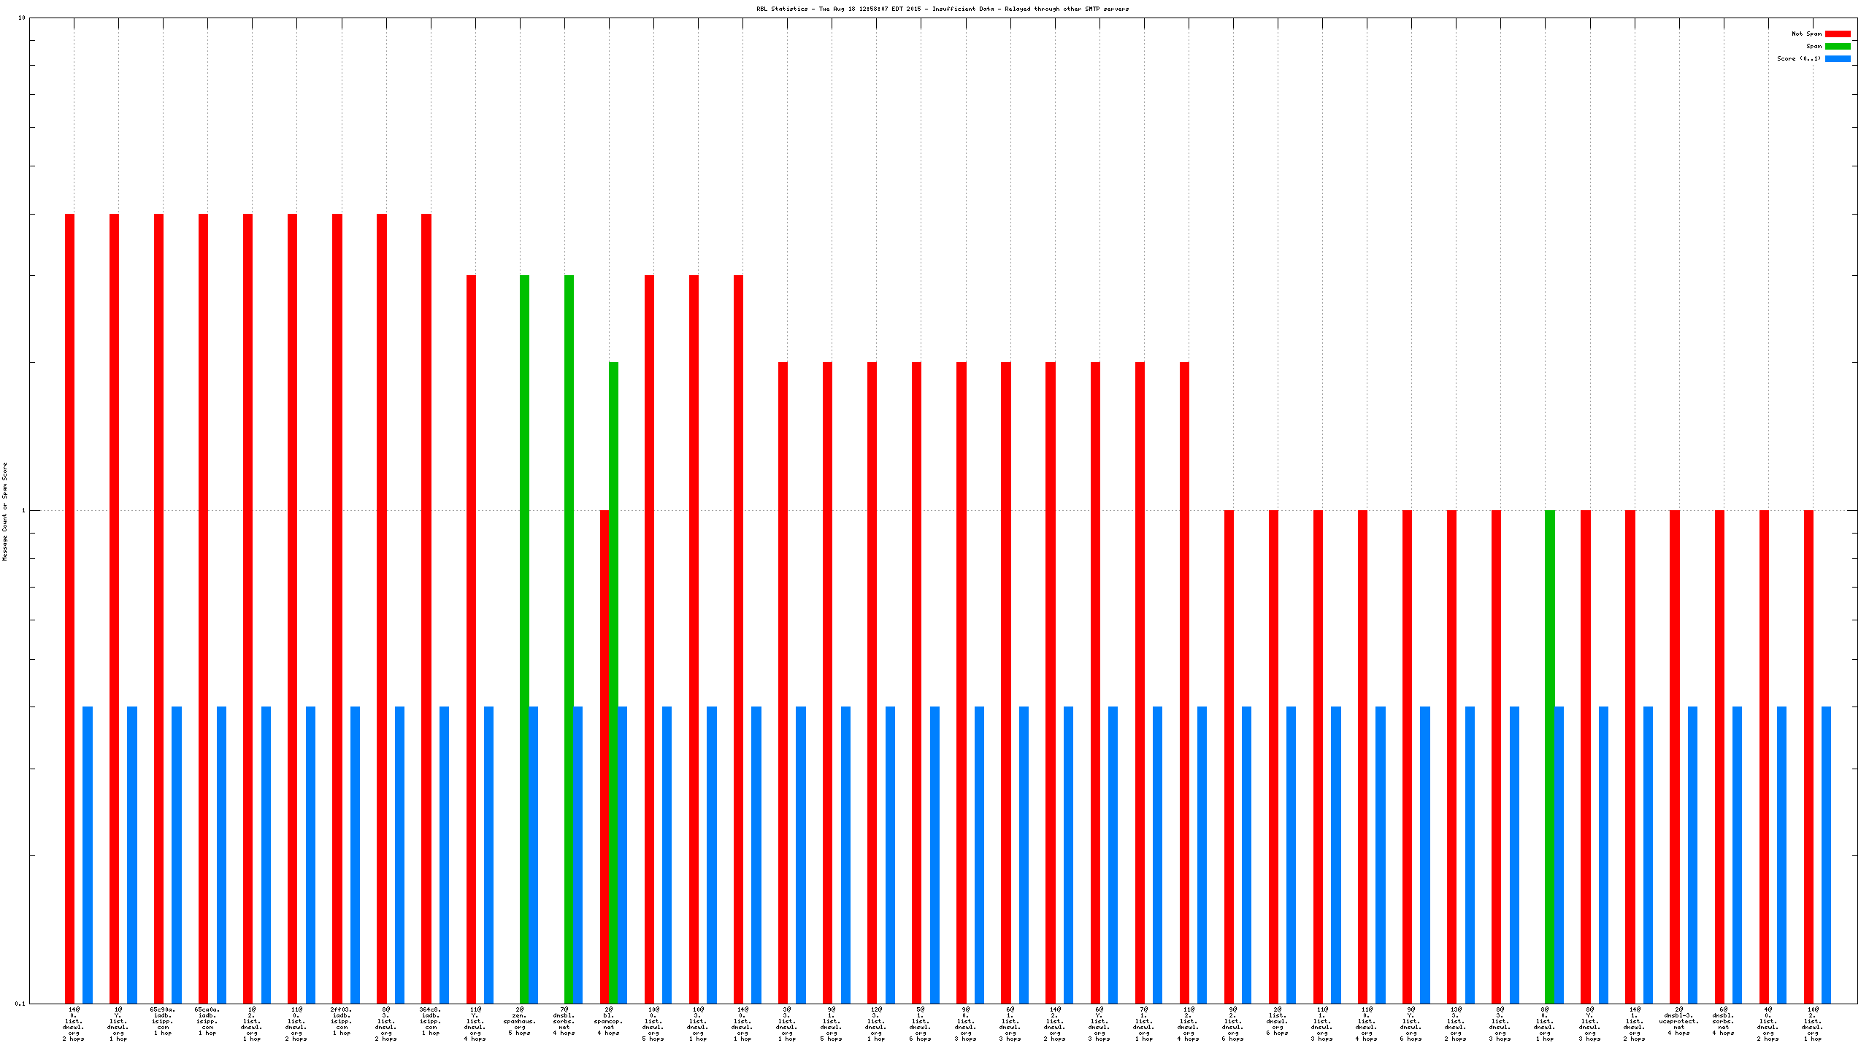Click the Message Count y-axis label

[x=4, y=511]
